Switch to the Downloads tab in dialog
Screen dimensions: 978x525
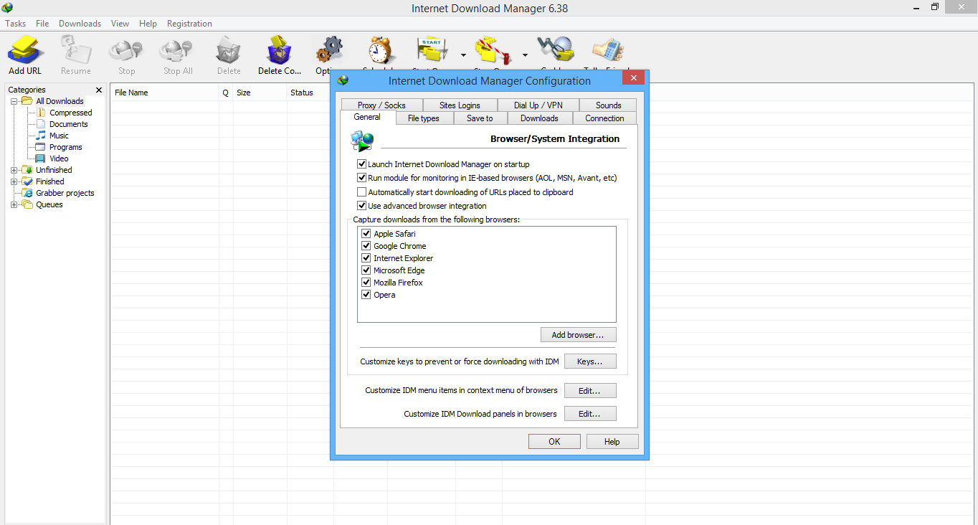coord(539,118)
